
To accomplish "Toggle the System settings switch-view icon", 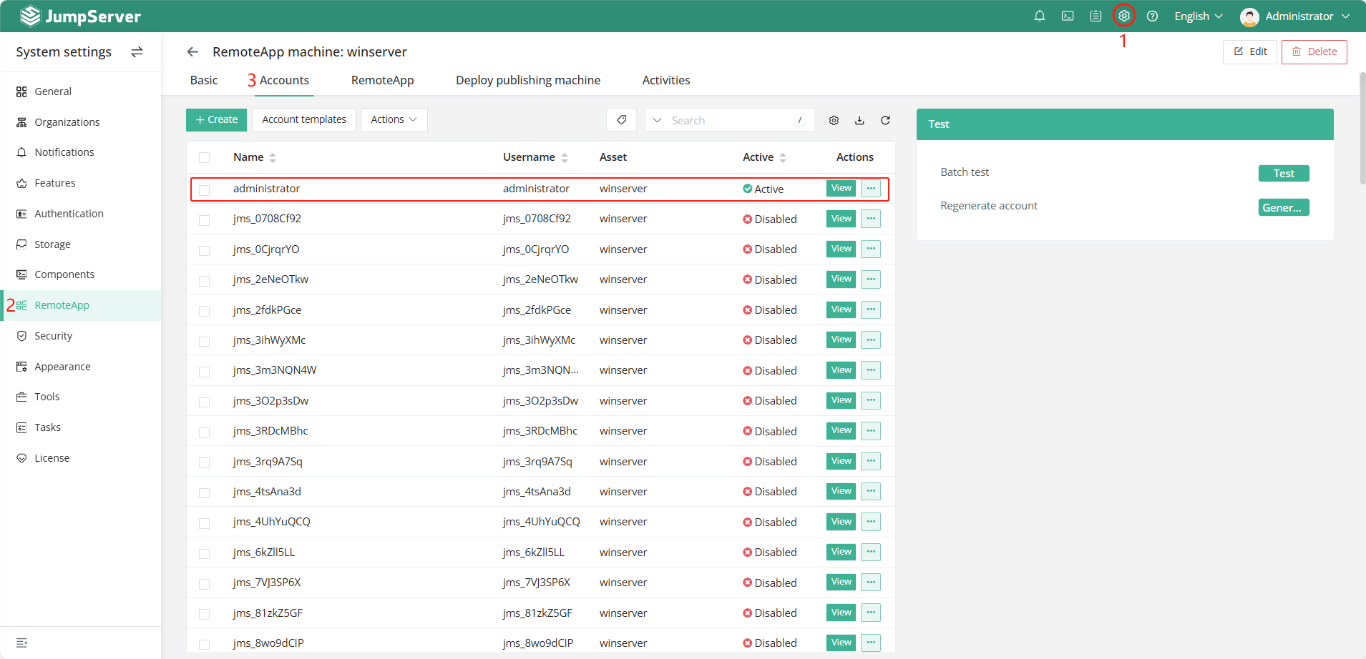I will coord(137,51).
